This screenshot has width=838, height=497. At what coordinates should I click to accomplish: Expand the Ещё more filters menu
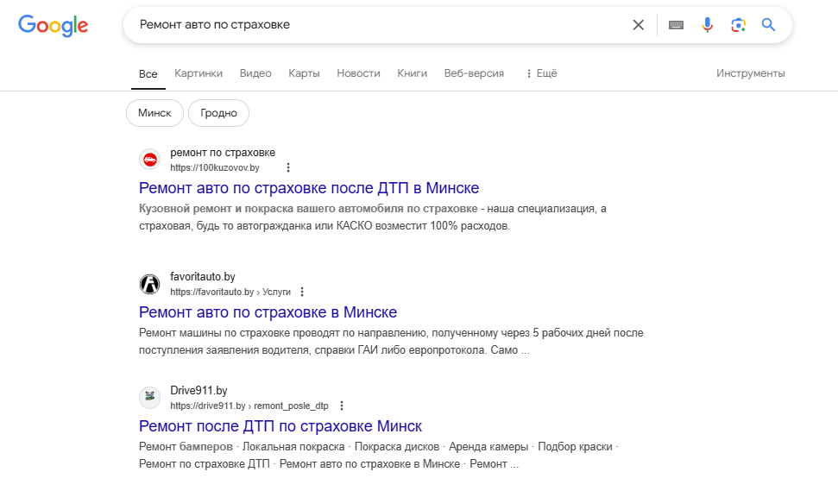click(x=541, y=73)
